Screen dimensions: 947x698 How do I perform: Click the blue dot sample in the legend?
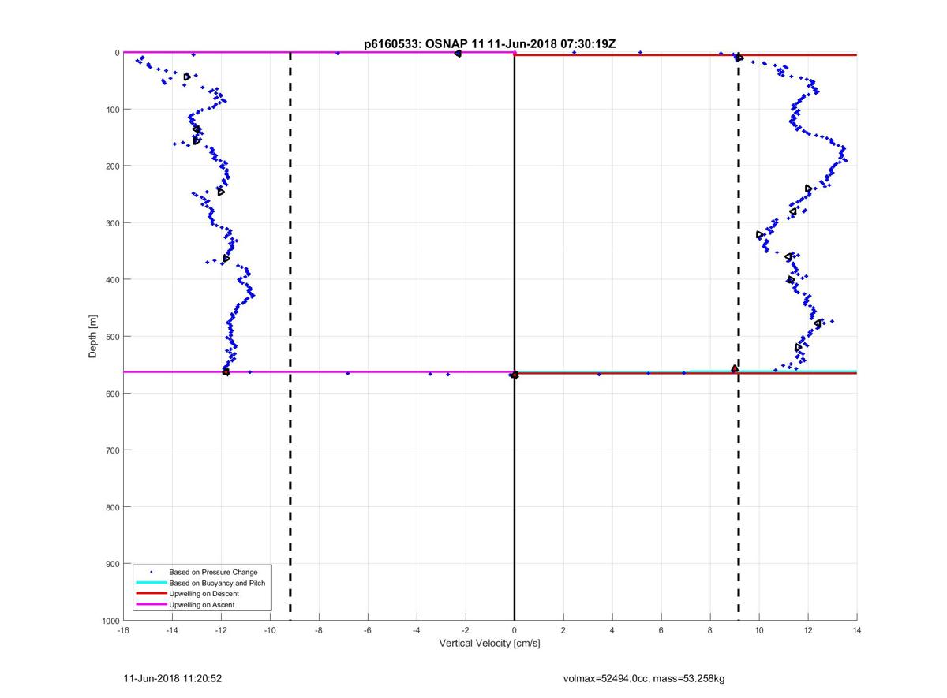tap(151, 571)
